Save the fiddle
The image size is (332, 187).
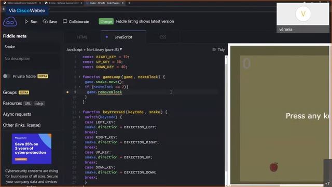[50, 22]
